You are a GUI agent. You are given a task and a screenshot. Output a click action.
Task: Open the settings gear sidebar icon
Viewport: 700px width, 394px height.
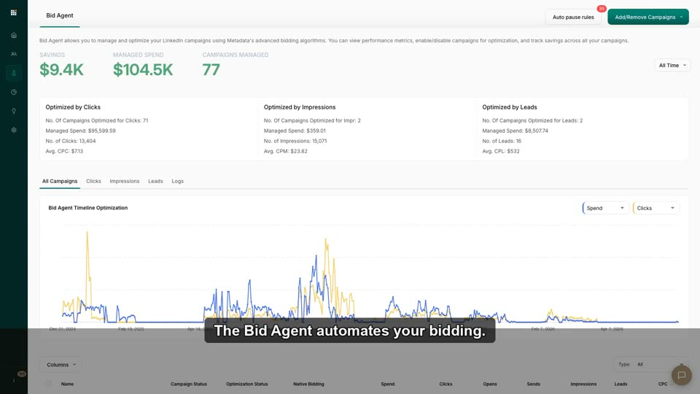13,130
